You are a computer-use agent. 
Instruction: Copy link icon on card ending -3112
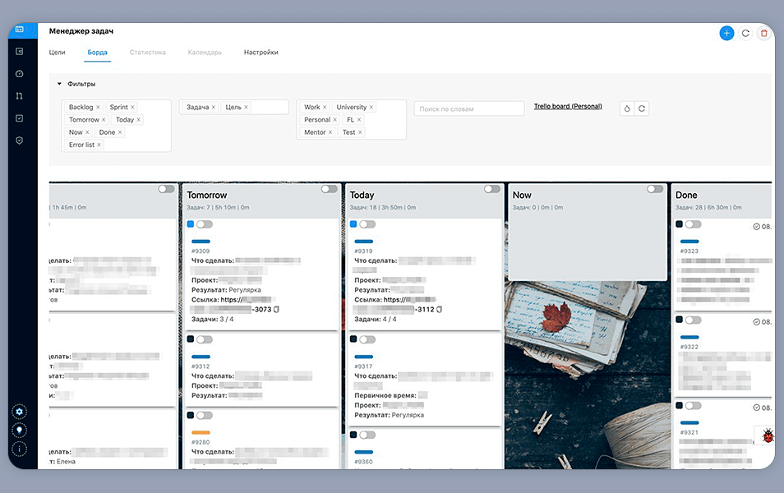tap(440, 310)
